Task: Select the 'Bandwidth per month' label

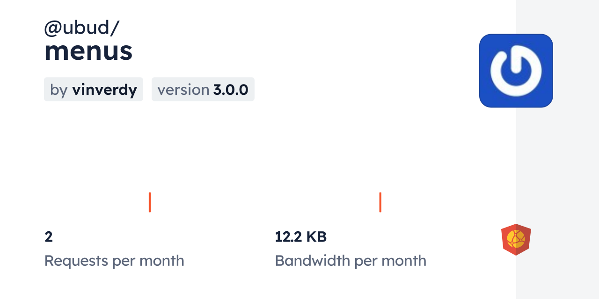Action: [x=351, y=261]
